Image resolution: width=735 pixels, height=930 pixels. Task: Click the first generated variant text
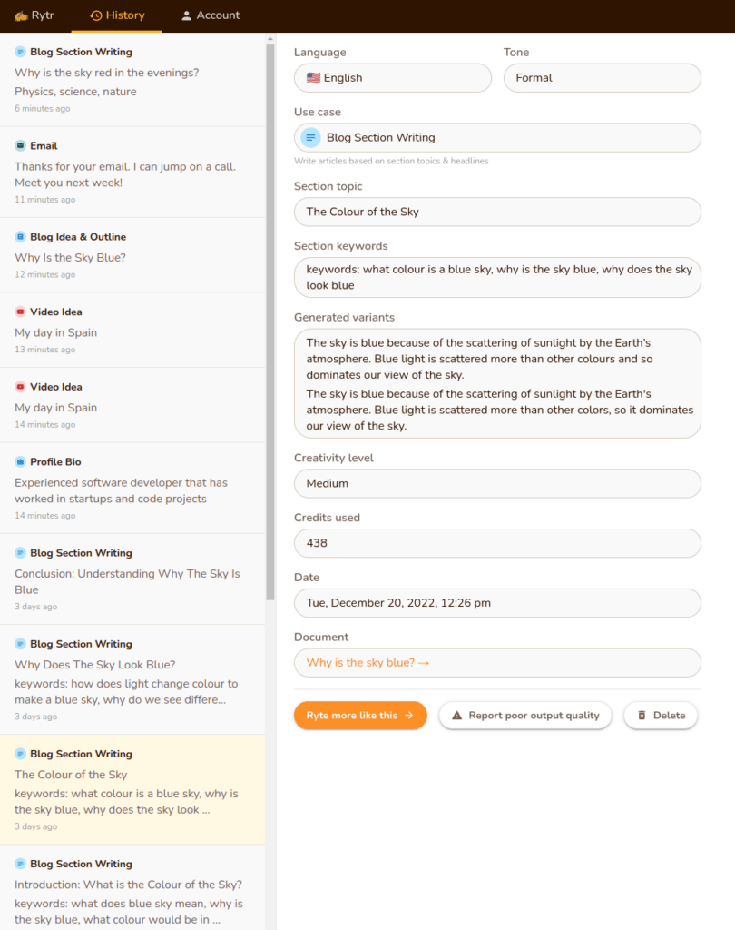tap(479, 359)
